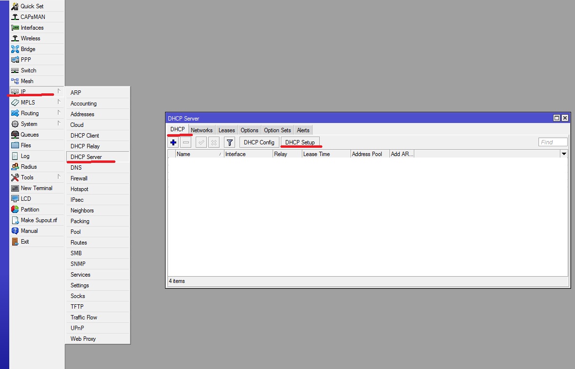Choose Addresses in IP submenu
The width and height of the screenshot is (575, 369).
(97, 114)
